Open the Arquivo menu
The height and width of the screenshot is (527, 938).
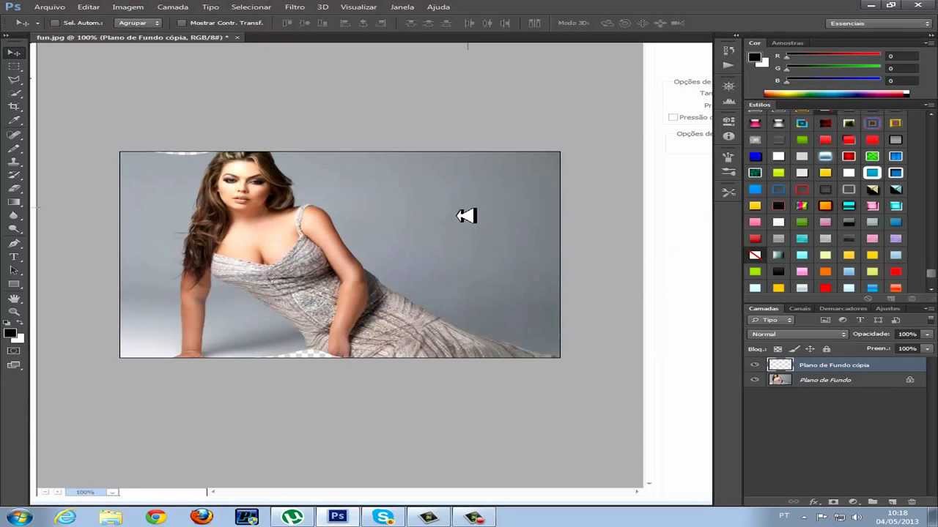coord(49,7)
